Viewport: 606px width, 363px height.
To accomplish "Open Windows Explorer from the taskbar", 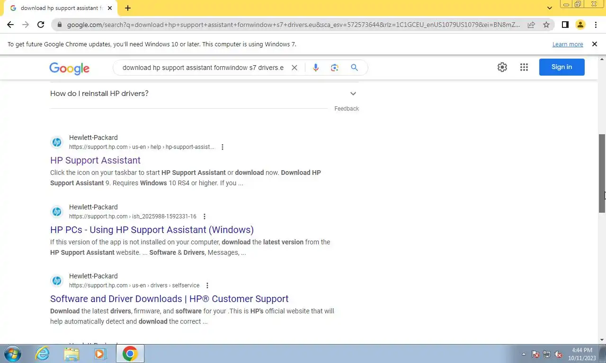I will pyautogui.click(x=71, y=354).
